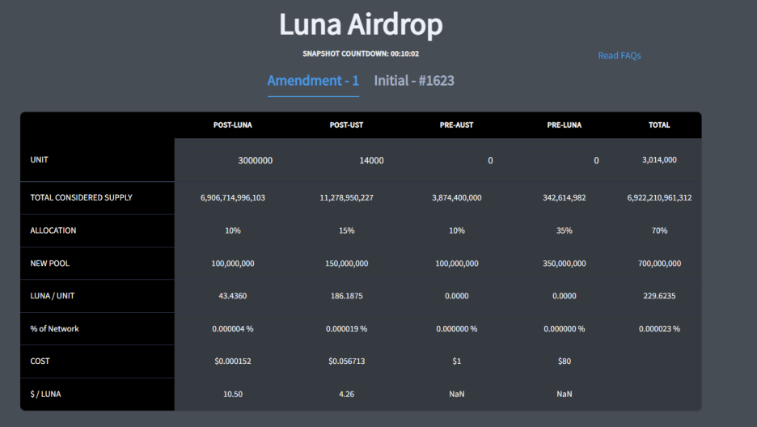Viewport: 757px width, 427px height.
Task: Click $ per LUNA value 4.26
Action: 346,394
